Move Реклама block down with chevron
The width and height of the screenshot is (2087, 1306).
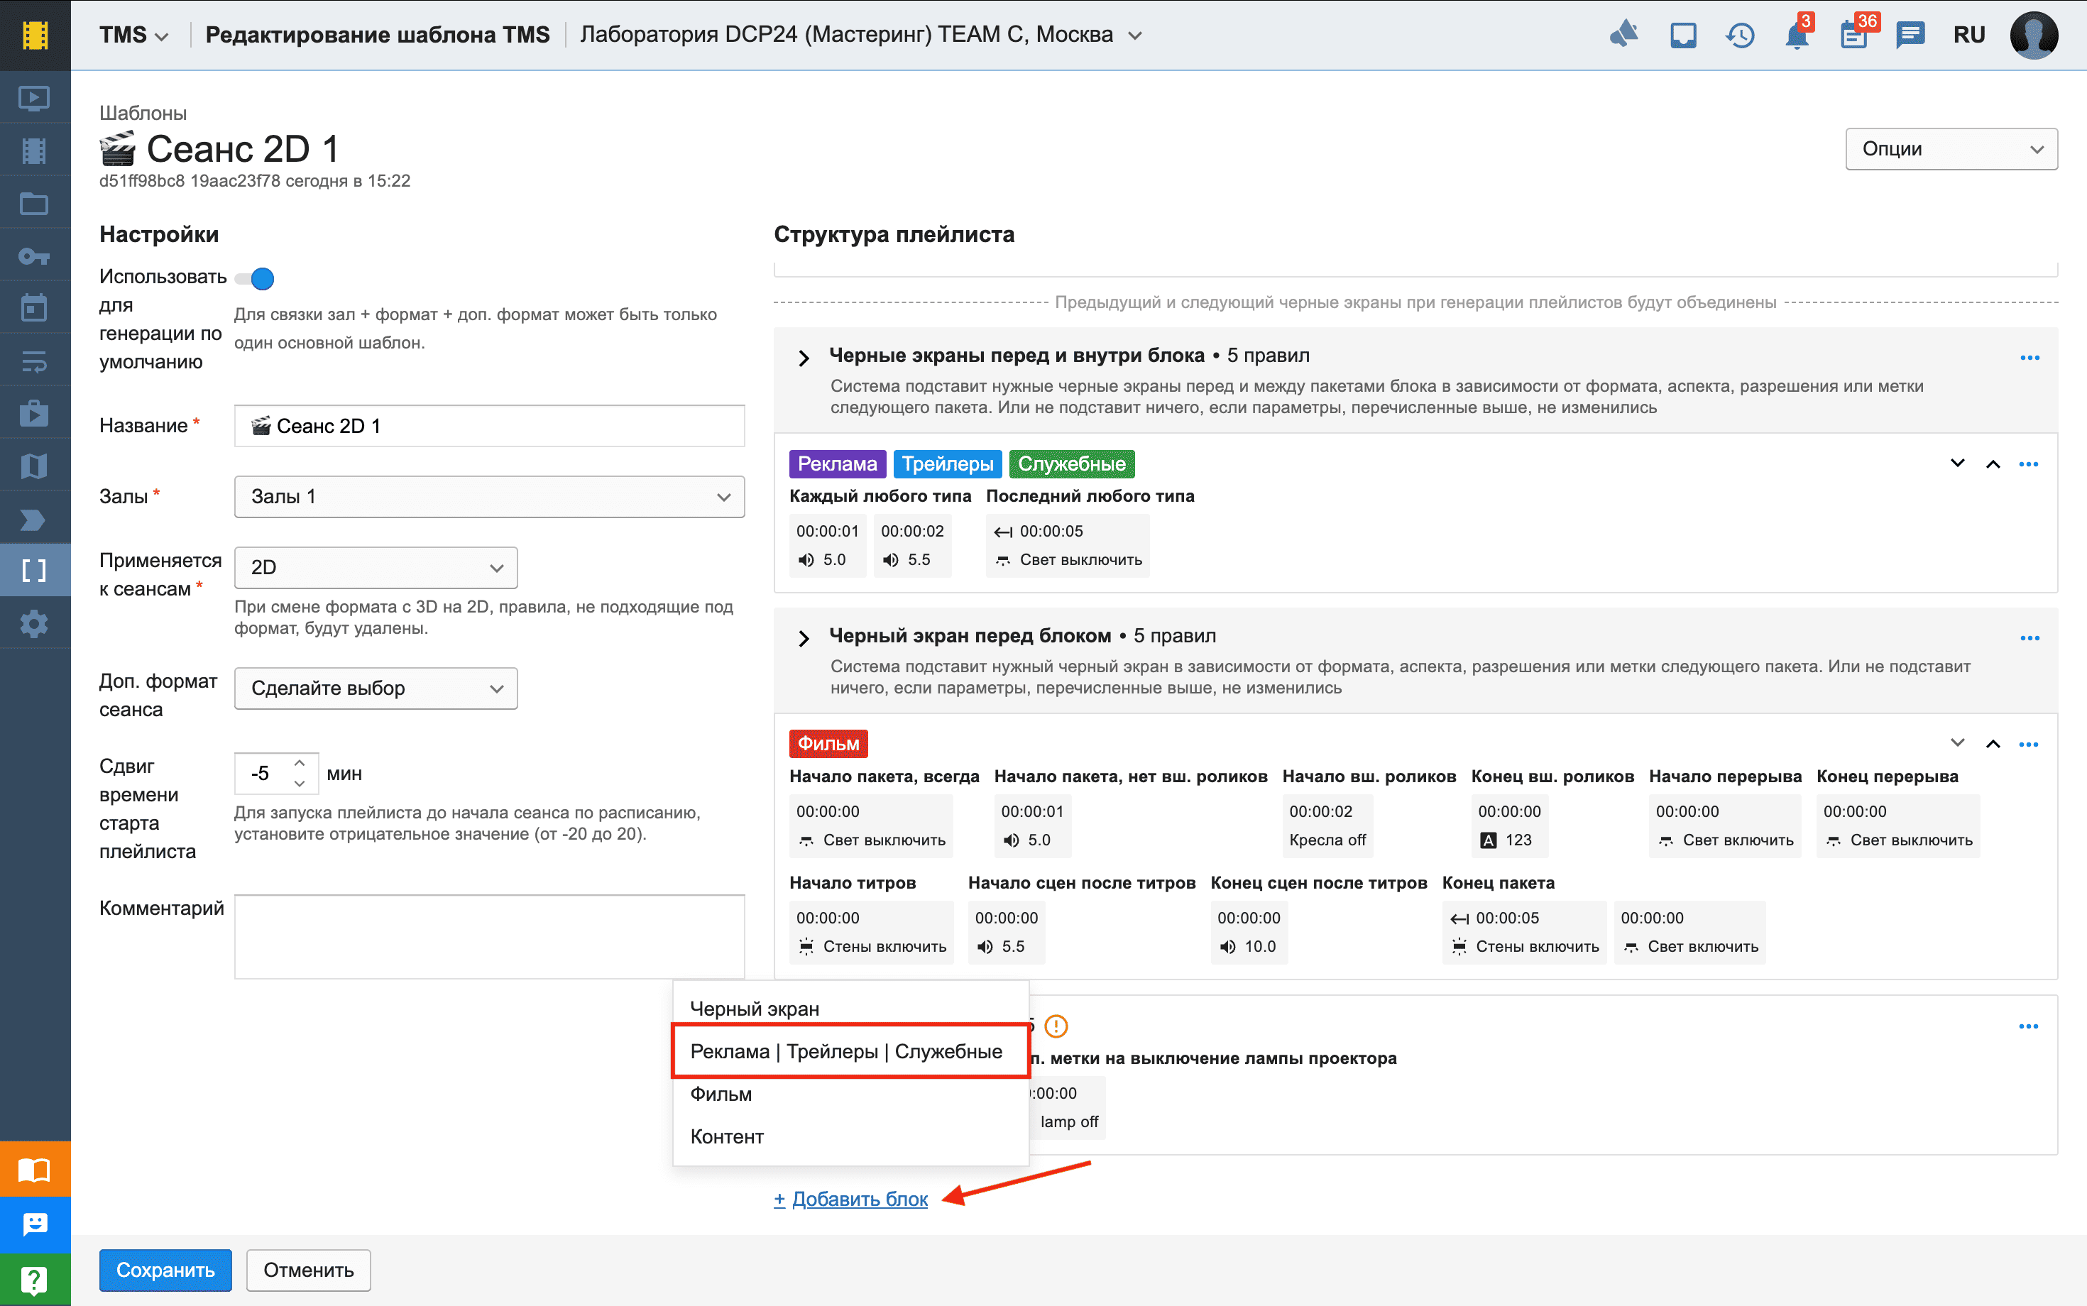click(1957, 463)
